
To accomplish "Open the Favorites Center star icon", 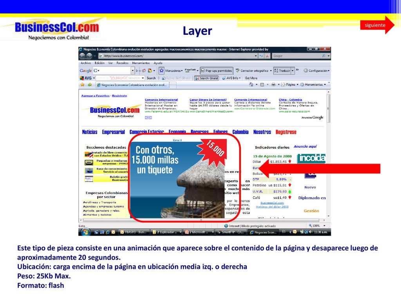I will point(82,84).
